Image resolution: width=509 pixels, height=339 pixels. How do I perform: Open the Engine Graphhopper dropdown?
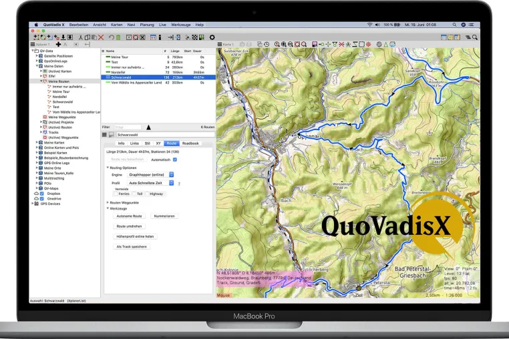(x=151, y=175)
